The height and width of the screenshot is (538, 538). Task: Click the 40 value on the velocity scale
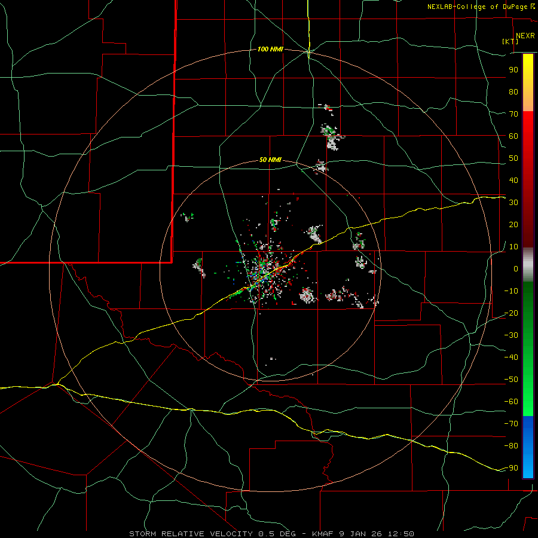pos(513,180)
